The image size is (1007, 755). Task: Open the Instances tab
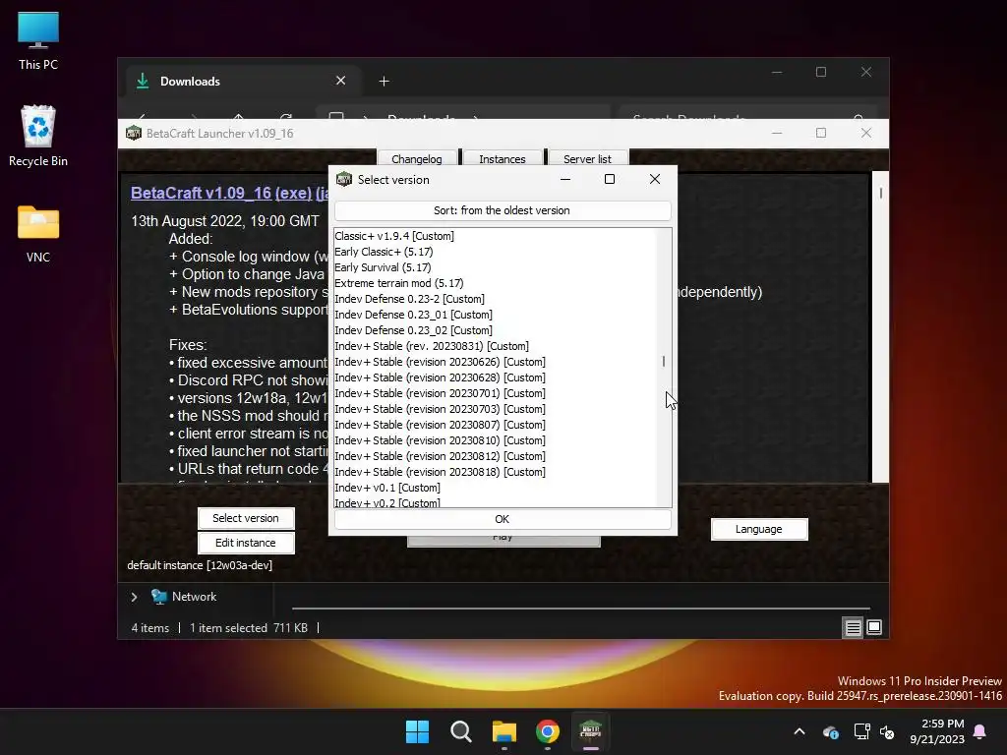click(503, 158)
